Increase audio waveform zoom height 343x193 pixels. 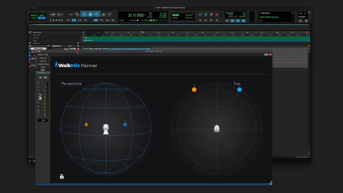pos(54,14)
